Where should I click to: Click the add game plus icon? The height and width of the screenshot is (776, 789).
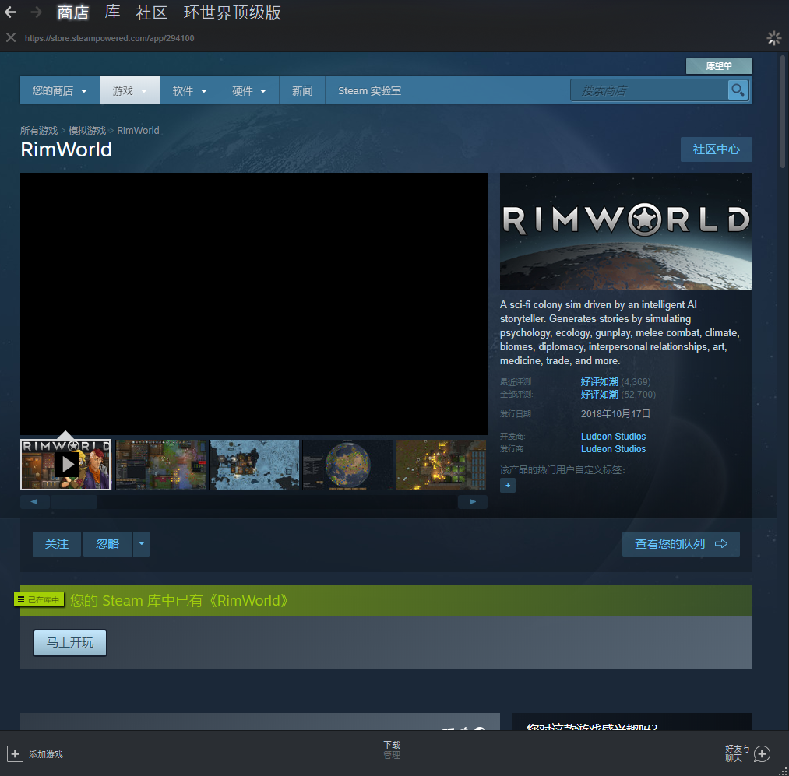16,753
